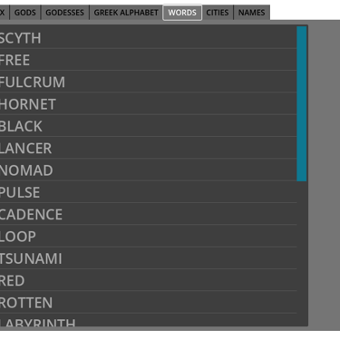Select TSUNAMI in the list
This screenshot has width=340, height=340.
click(148, 258)
